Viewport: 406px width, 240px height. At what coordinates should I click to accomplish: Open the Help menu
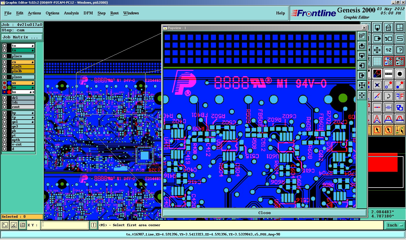(x=281, y=13)
